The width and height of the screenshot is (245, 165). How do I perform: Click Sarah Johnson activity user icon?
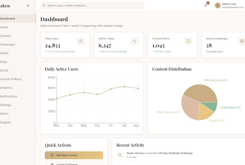click(120, 155)
